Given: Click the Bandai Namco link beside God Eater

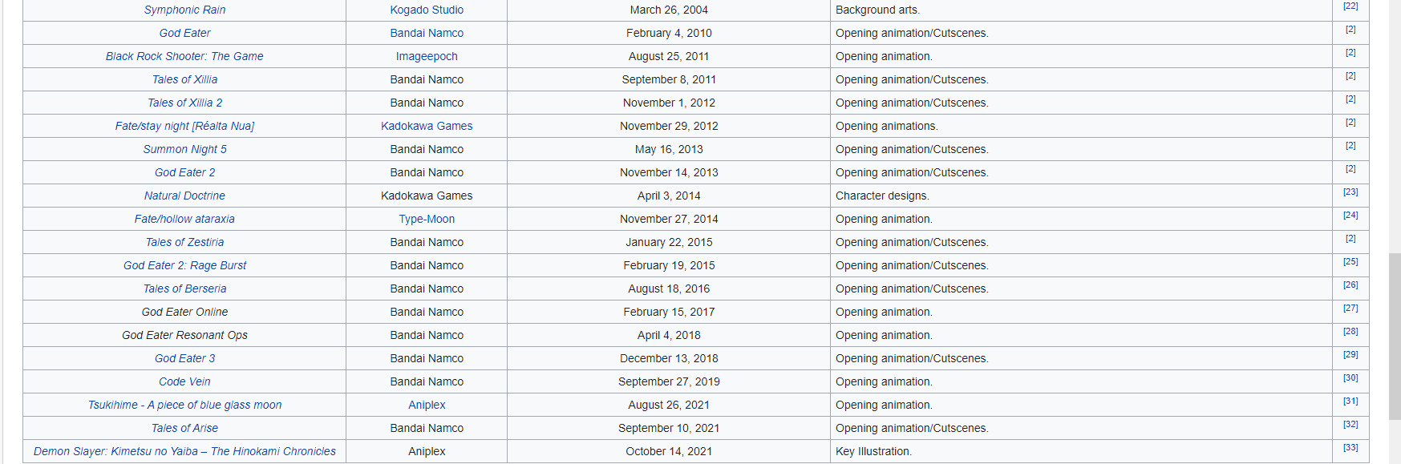Looking at the screenshot, I should 427,33.
